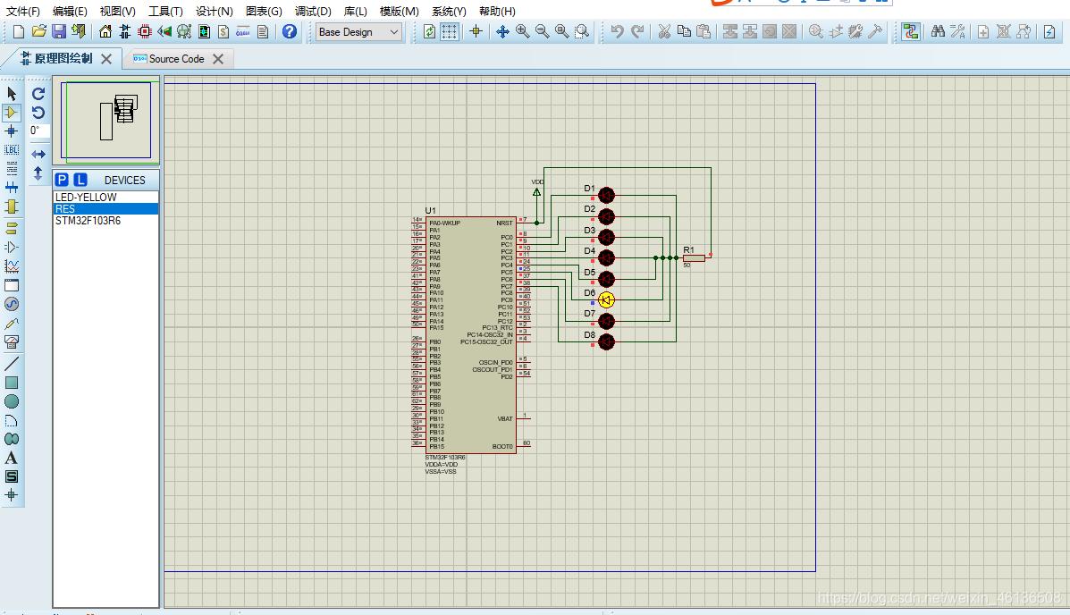Flip the part with X-mirror arrow
This screenshot has width=1070, height=615.
[38, 155]
